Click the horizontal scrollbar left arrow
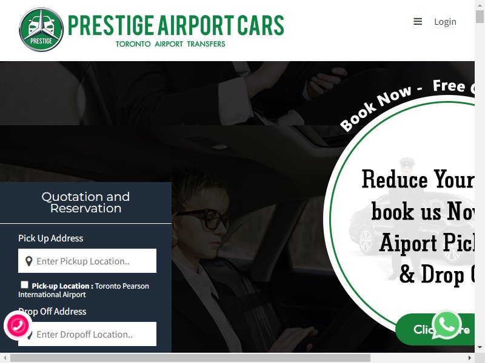The height and width of the screenshot is (363, 485). tap(5, 358)
